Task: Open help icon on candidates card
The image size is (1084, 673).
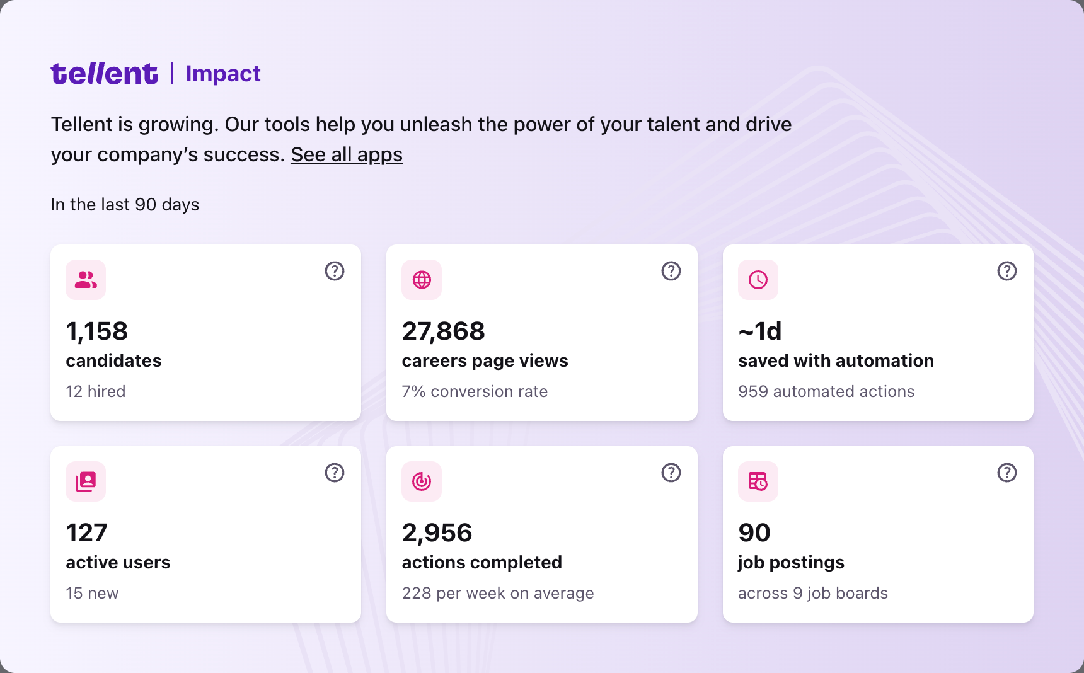Action: click(x=335, y=271)
